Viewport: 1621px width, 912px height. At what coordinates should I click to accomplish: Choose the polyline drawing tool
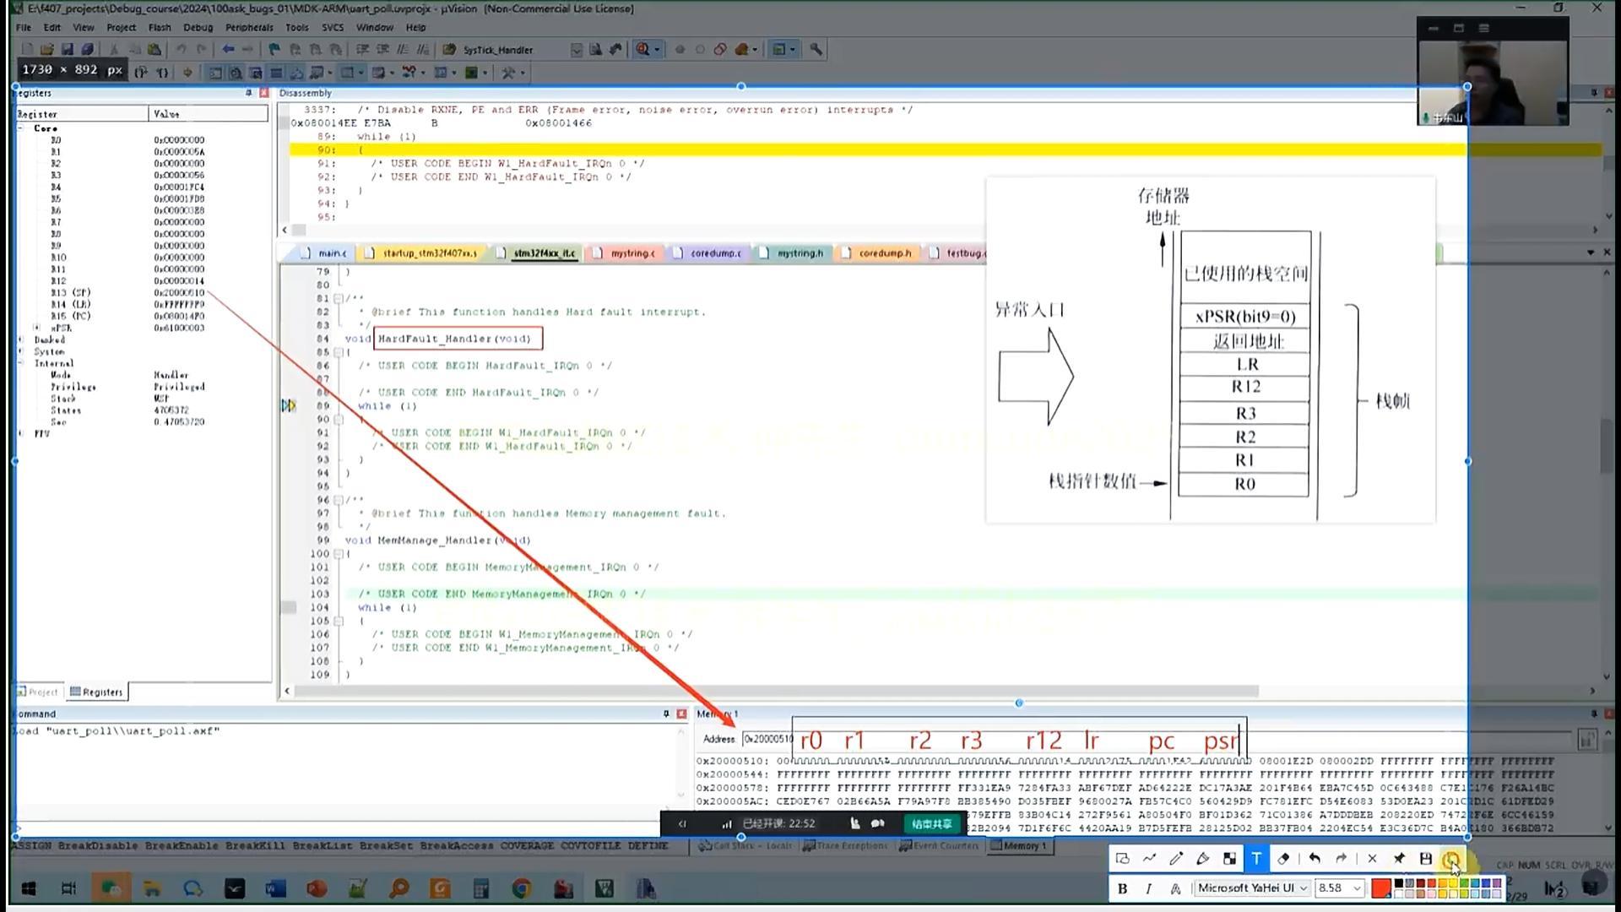point(1149,859)
